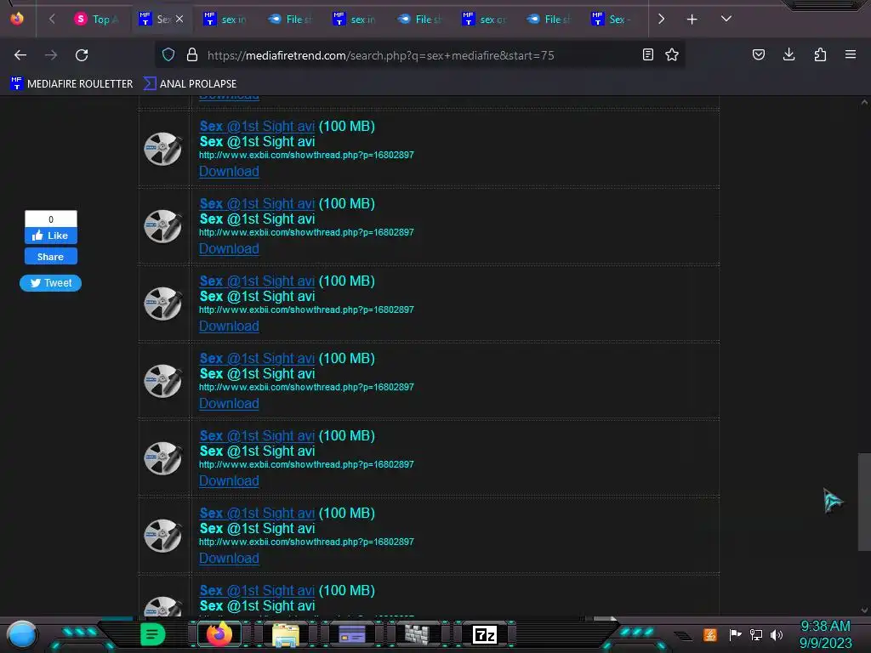Expand hidden system tray icons
The height and width of the screenshot is (653, 871).
[684, 636]
